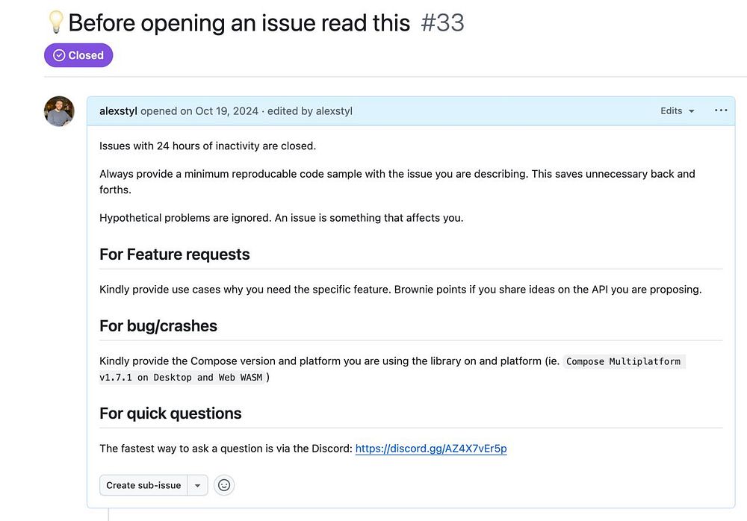Click the "For quick questions" heading
747x521 pixels.
[170, 414]
